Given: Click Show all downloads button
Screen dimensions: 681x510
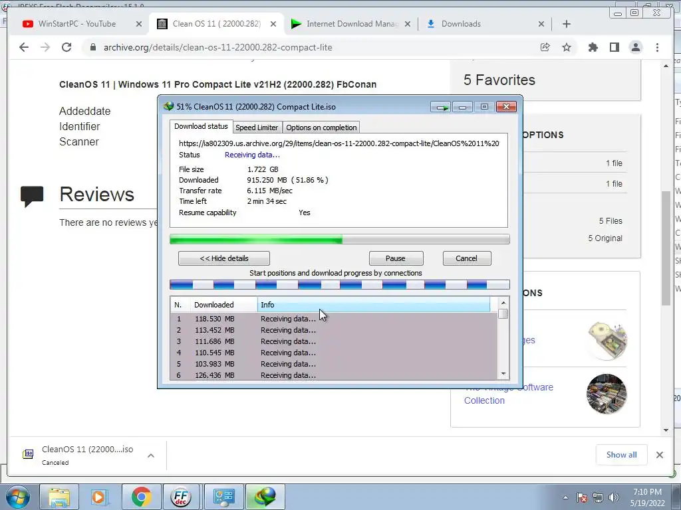Looking at the screenshot, I should tap(622, 455).
